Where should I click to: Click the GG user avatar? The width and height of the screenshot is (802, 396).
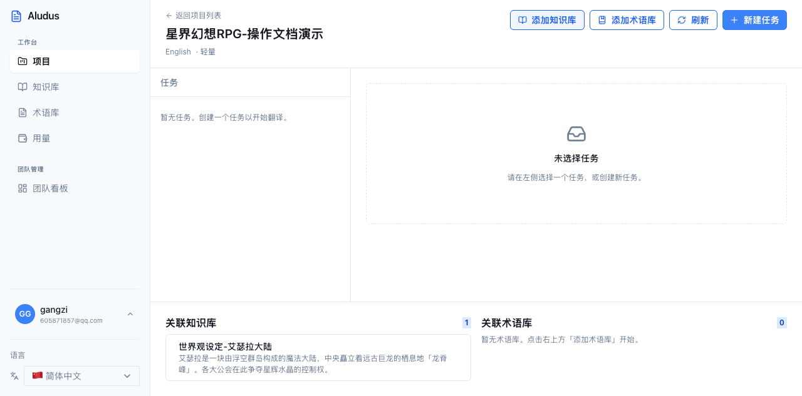pos(25,314)
